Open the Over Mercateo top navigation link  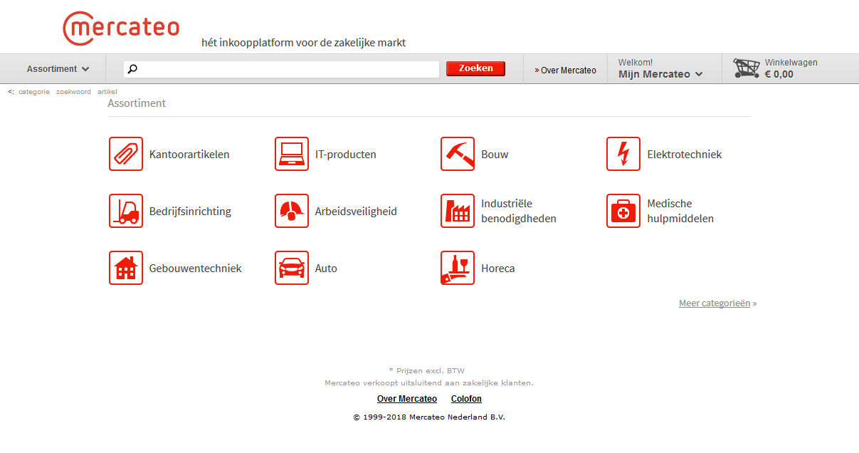[566, 70]
